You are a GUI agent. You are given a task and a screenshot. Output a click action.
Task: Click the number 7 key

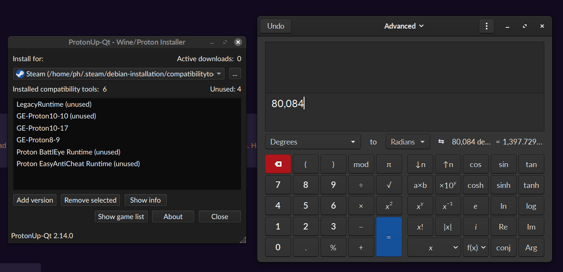point(278,185)
